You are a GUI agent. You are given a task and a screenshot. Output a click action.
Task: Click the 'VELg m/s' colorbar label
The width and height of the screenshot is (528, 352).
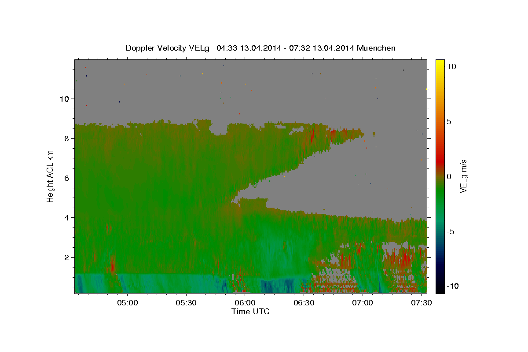coord(464,176)
